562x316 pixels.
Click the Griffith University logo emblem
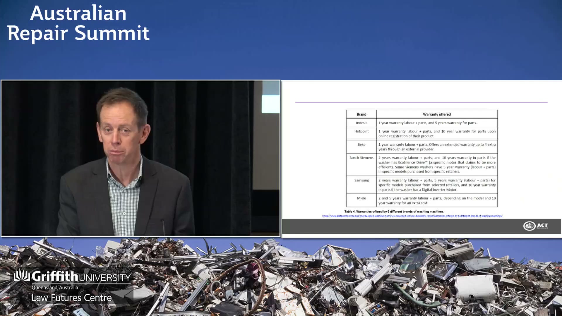22,275
